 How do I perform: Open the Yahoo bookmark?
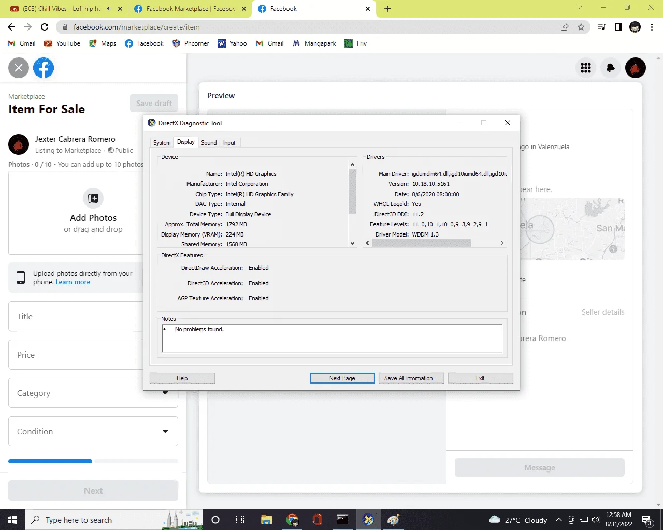click(232, 43)
